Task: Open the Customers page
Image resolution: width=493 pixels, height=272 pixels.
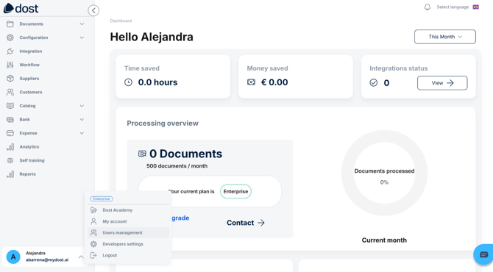Action: 31,92
